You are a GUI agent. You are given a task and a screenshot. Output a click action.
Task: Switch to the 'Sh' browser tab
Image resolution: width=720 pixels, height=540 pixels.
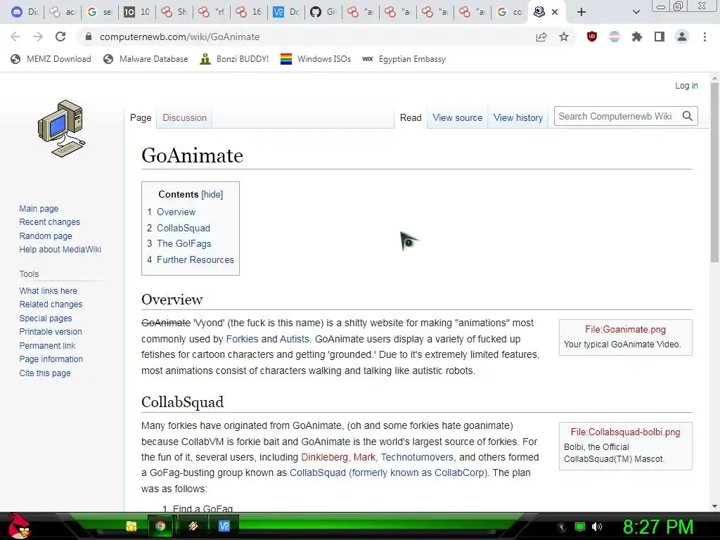(x=174, y=12)
